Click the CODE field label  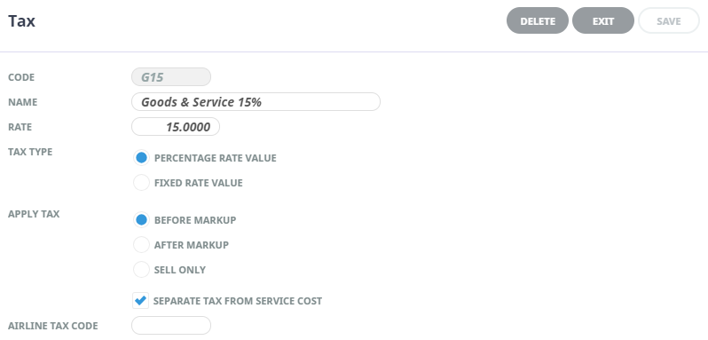(x=21, y=77)
